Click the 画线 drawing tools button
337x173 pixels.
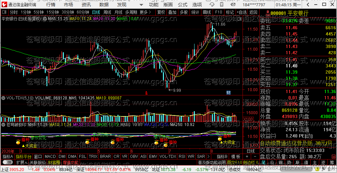click(x=207, y=12)
